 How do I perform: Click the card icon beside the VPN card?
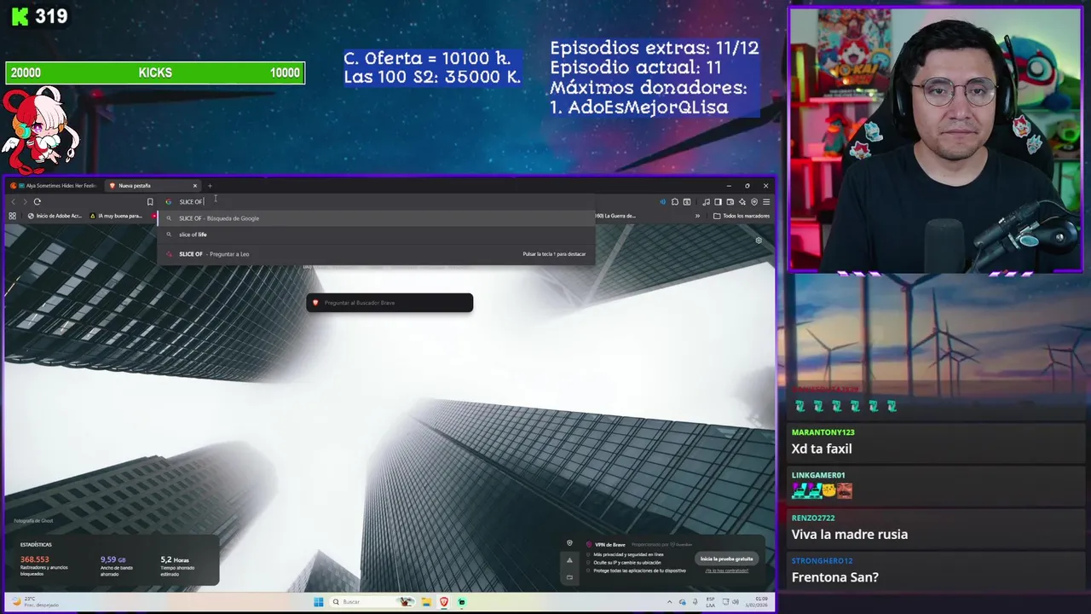[569, 577]
